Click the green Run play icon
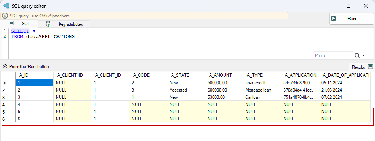 pyautogui.click(x=333, y=19)
